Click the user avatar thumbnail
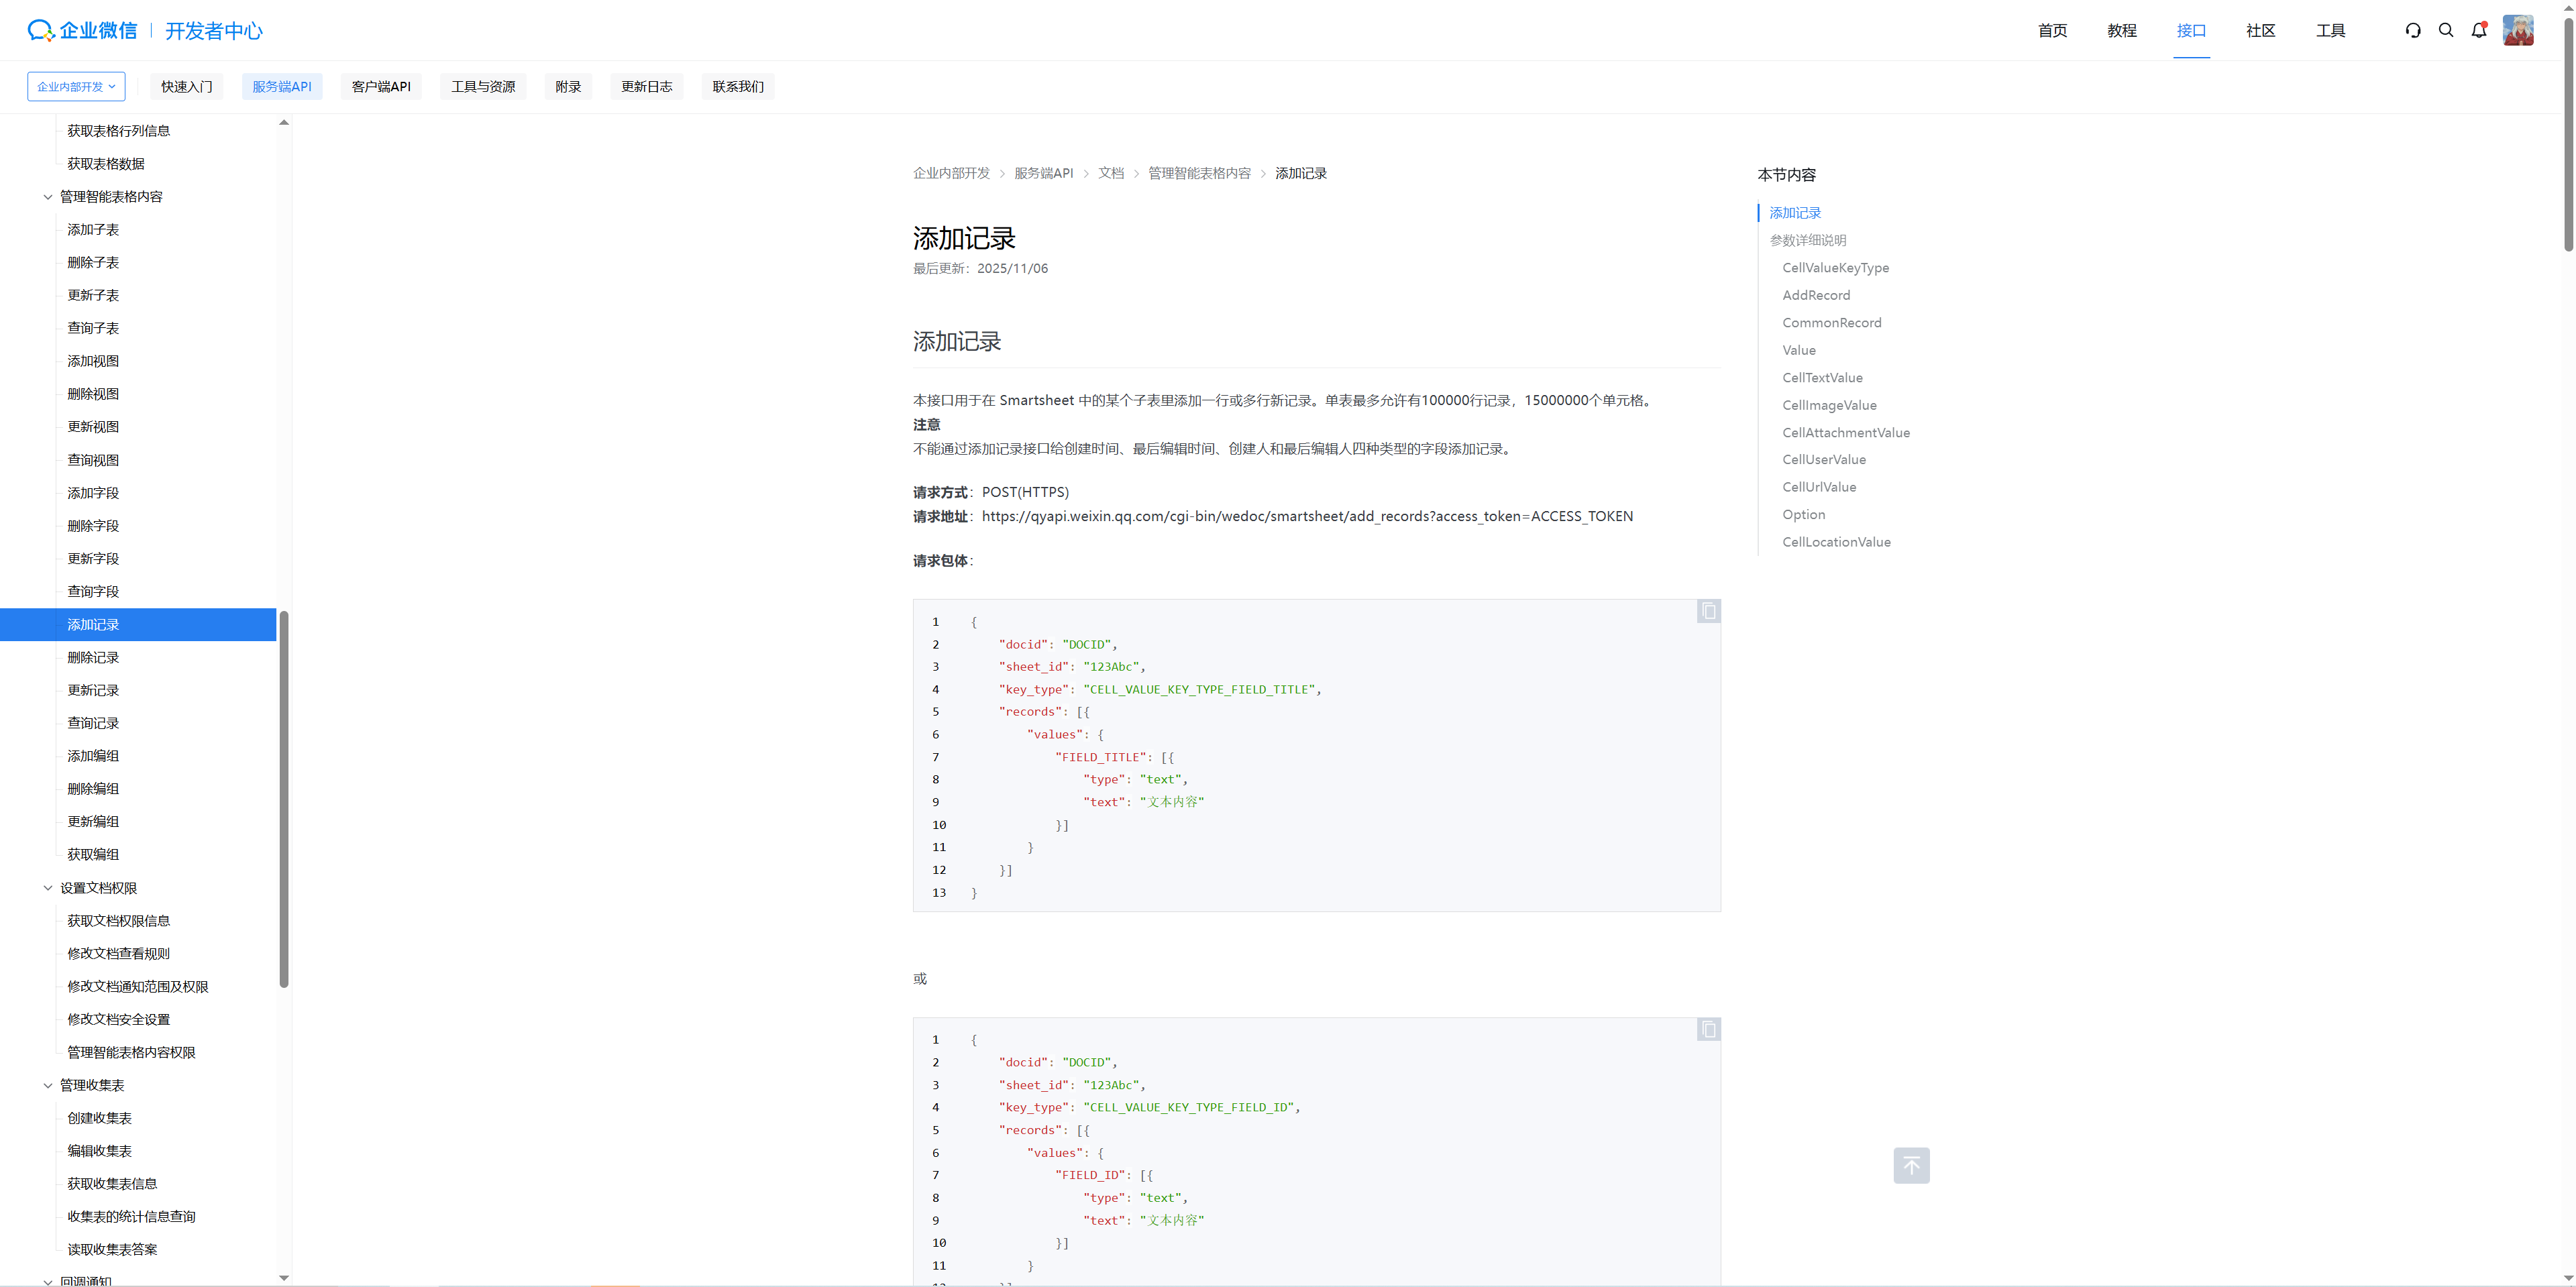 click(2518, 30)
